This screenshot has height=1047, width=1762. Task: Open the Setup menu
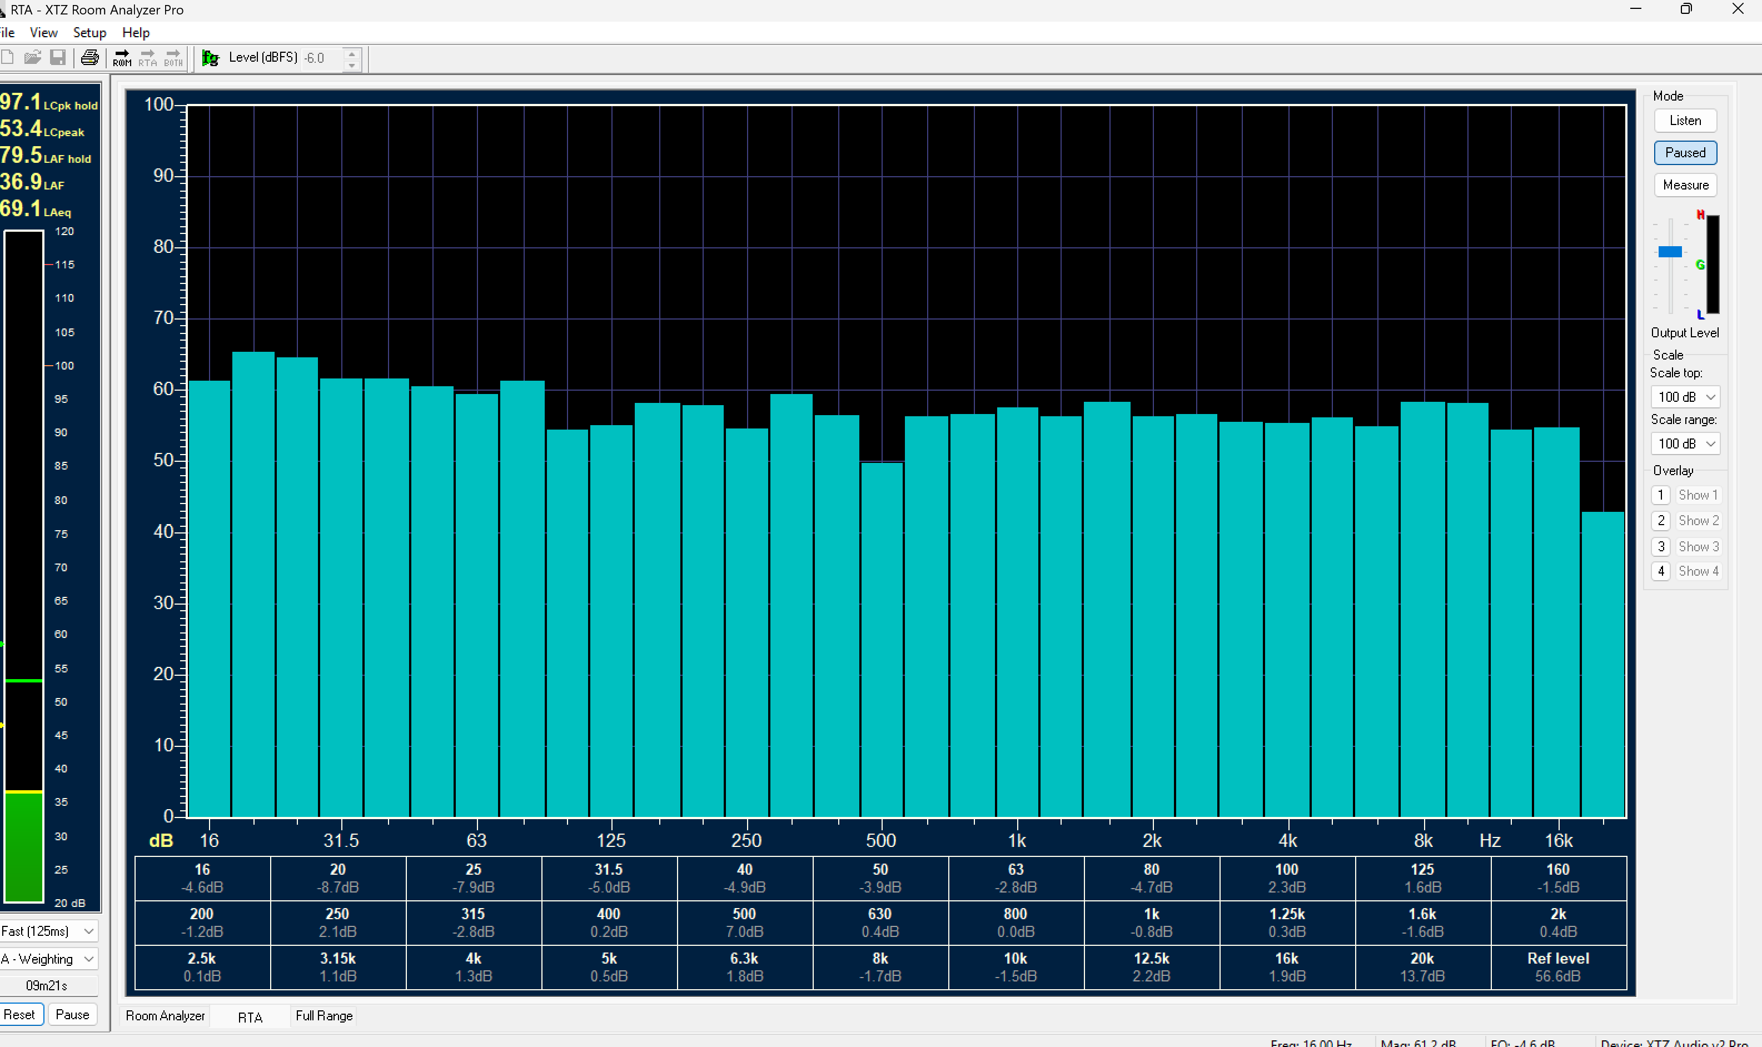[89, 32]
